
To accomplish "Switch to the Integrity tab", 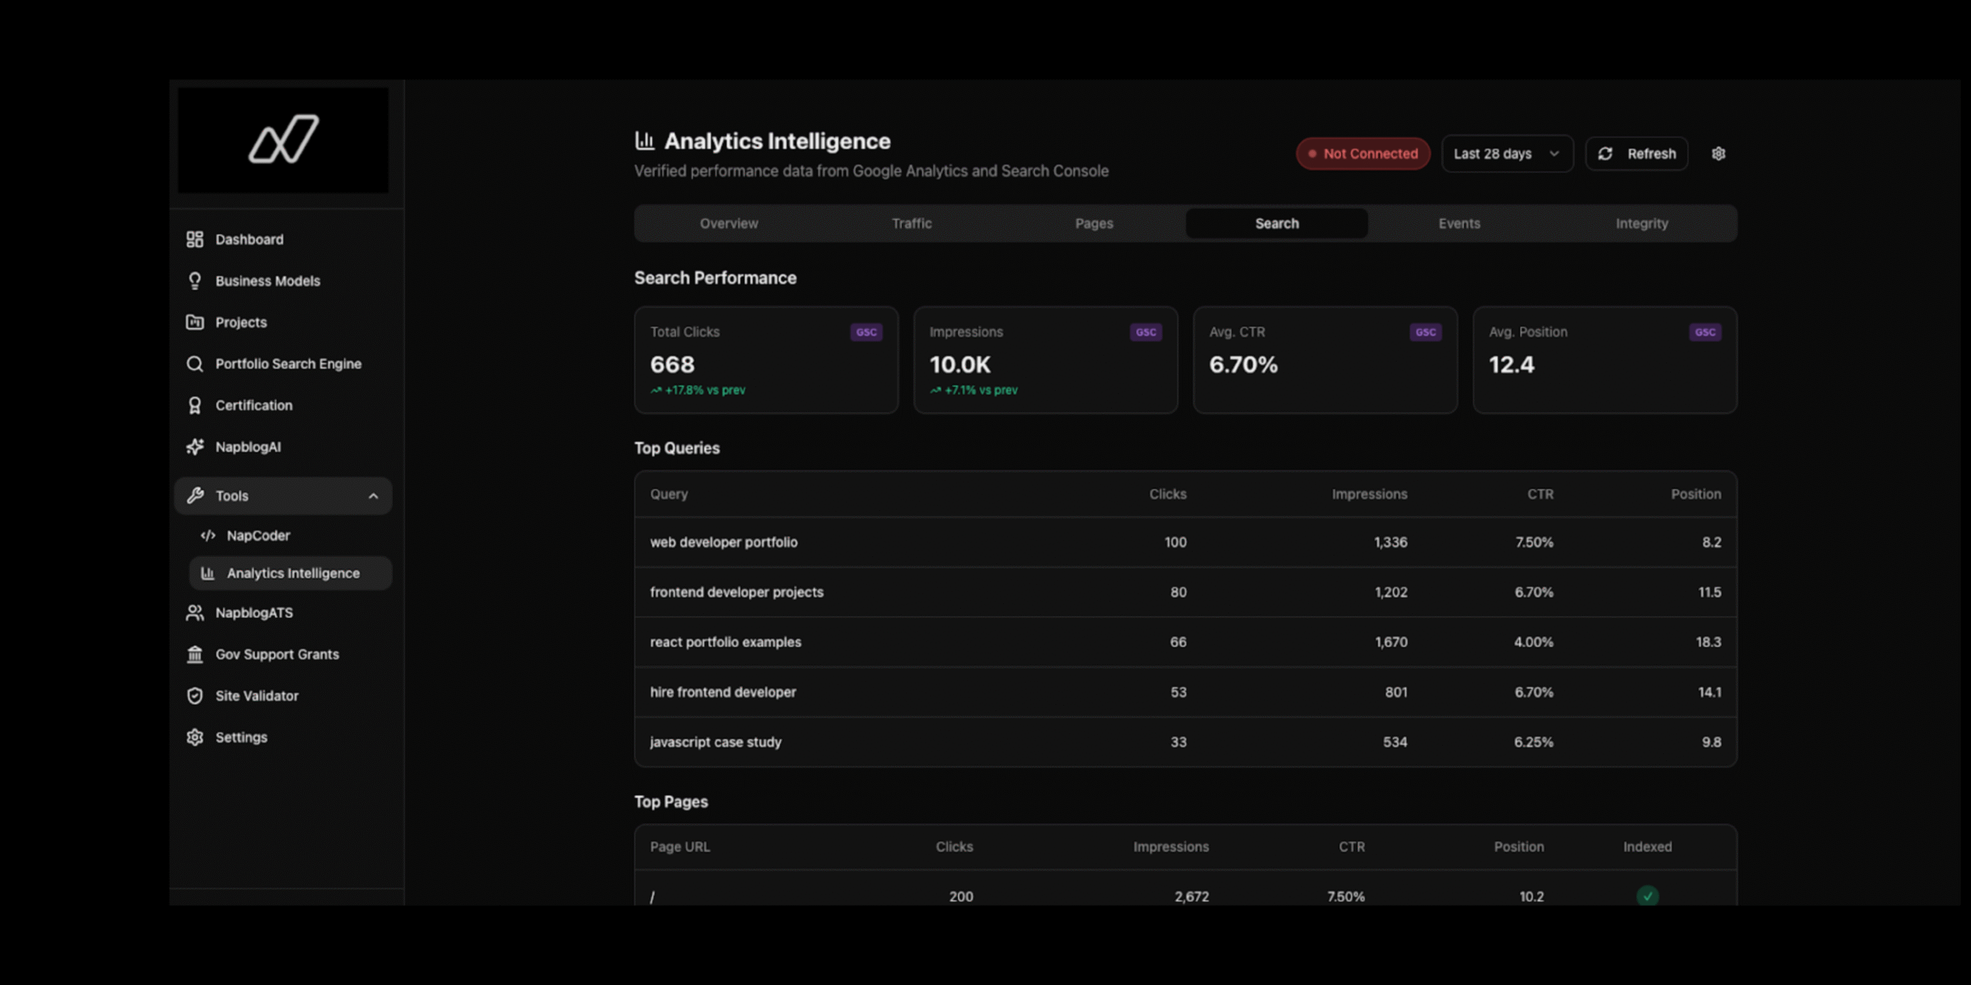I will coord(1641,223).
